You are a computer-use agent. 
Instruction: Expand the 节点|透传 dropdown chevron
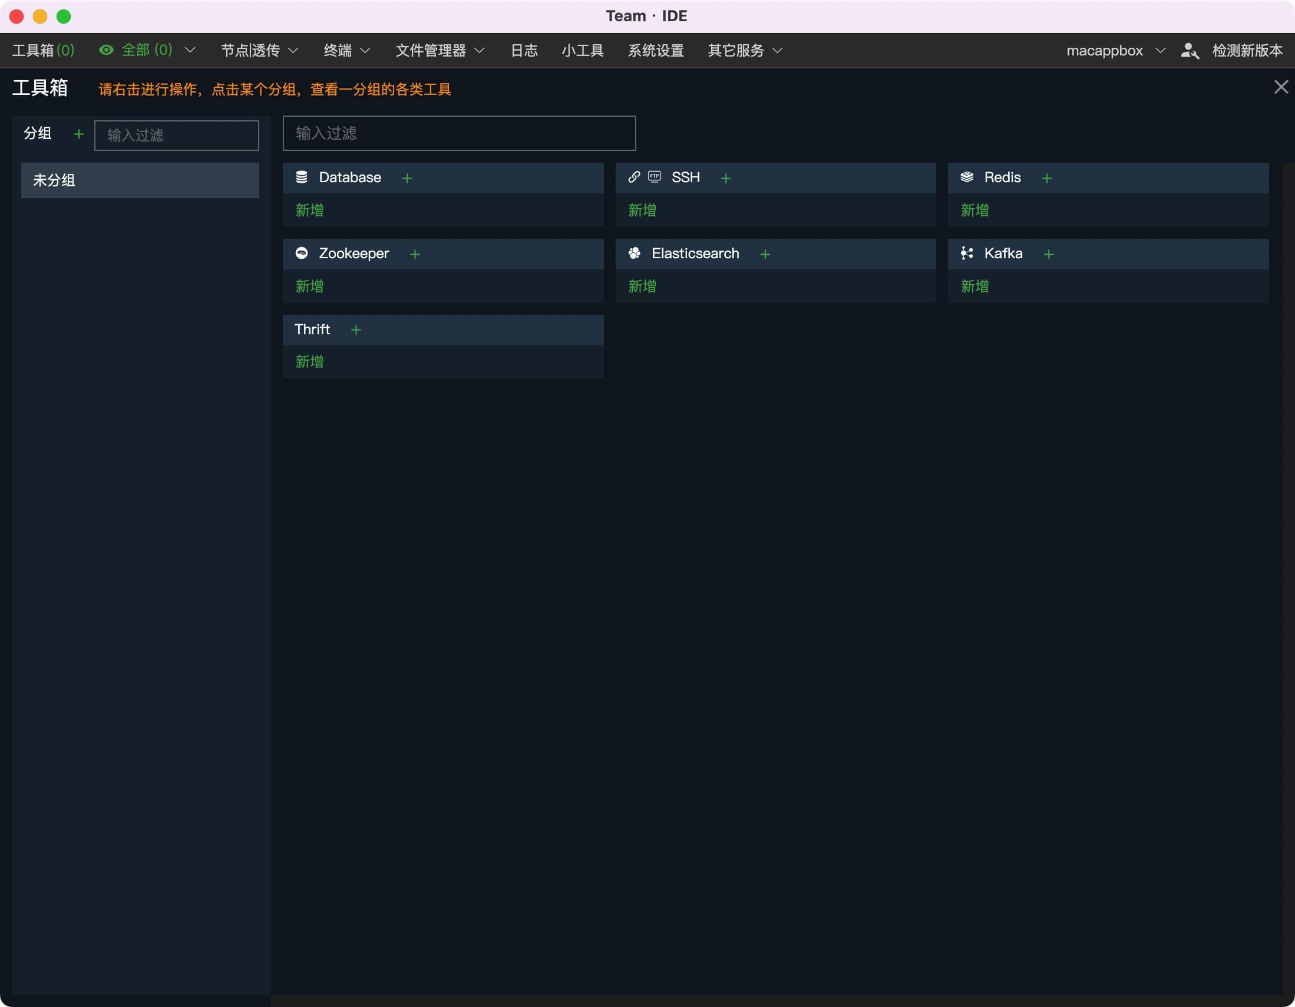click(x=293, y=51)
